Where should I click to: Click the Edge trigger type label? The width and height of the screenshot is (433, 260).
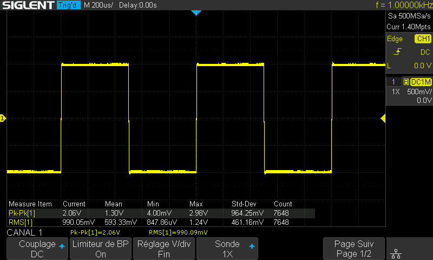[x=395, y=38]
